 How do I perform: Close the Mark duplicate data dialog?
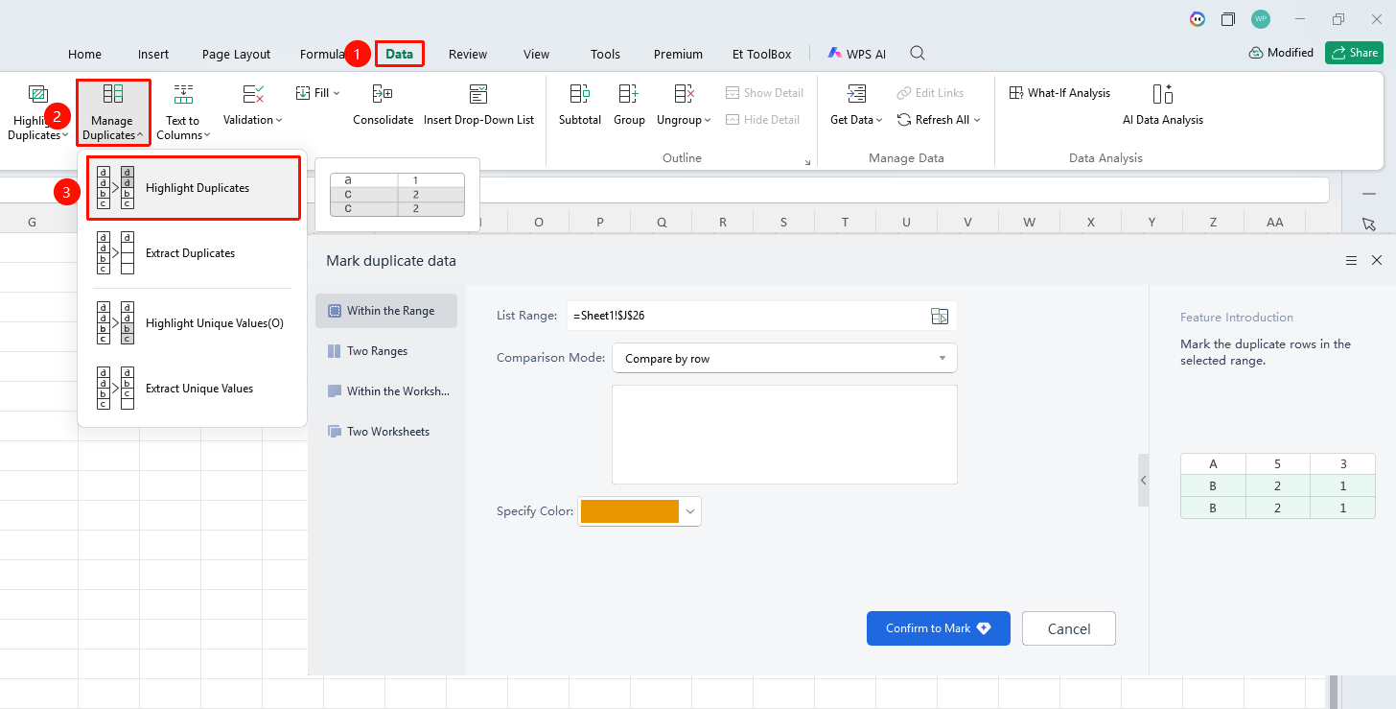point(1377,261)
